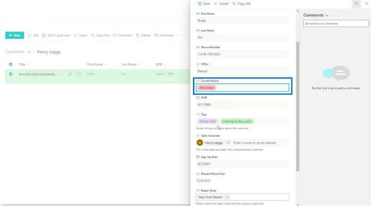The width and height of the screenshot is (371, 206).
Task: Close the edit form panel
Action: [x=367, y=4]
